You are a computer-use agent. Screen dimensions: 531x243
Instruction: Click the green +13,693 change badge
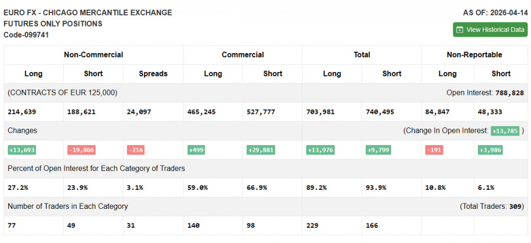click(23, 150)
